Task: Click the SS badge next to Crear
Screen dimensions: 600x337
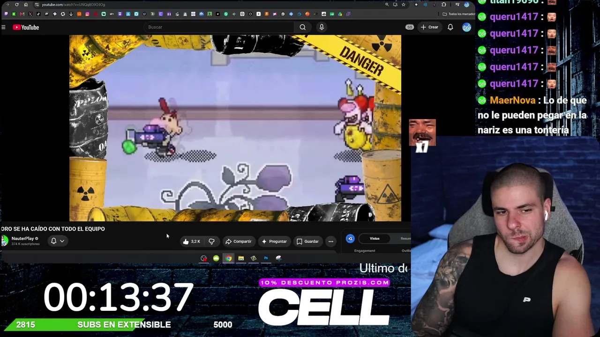Action: pyautogui.click(x=410, y=27)
